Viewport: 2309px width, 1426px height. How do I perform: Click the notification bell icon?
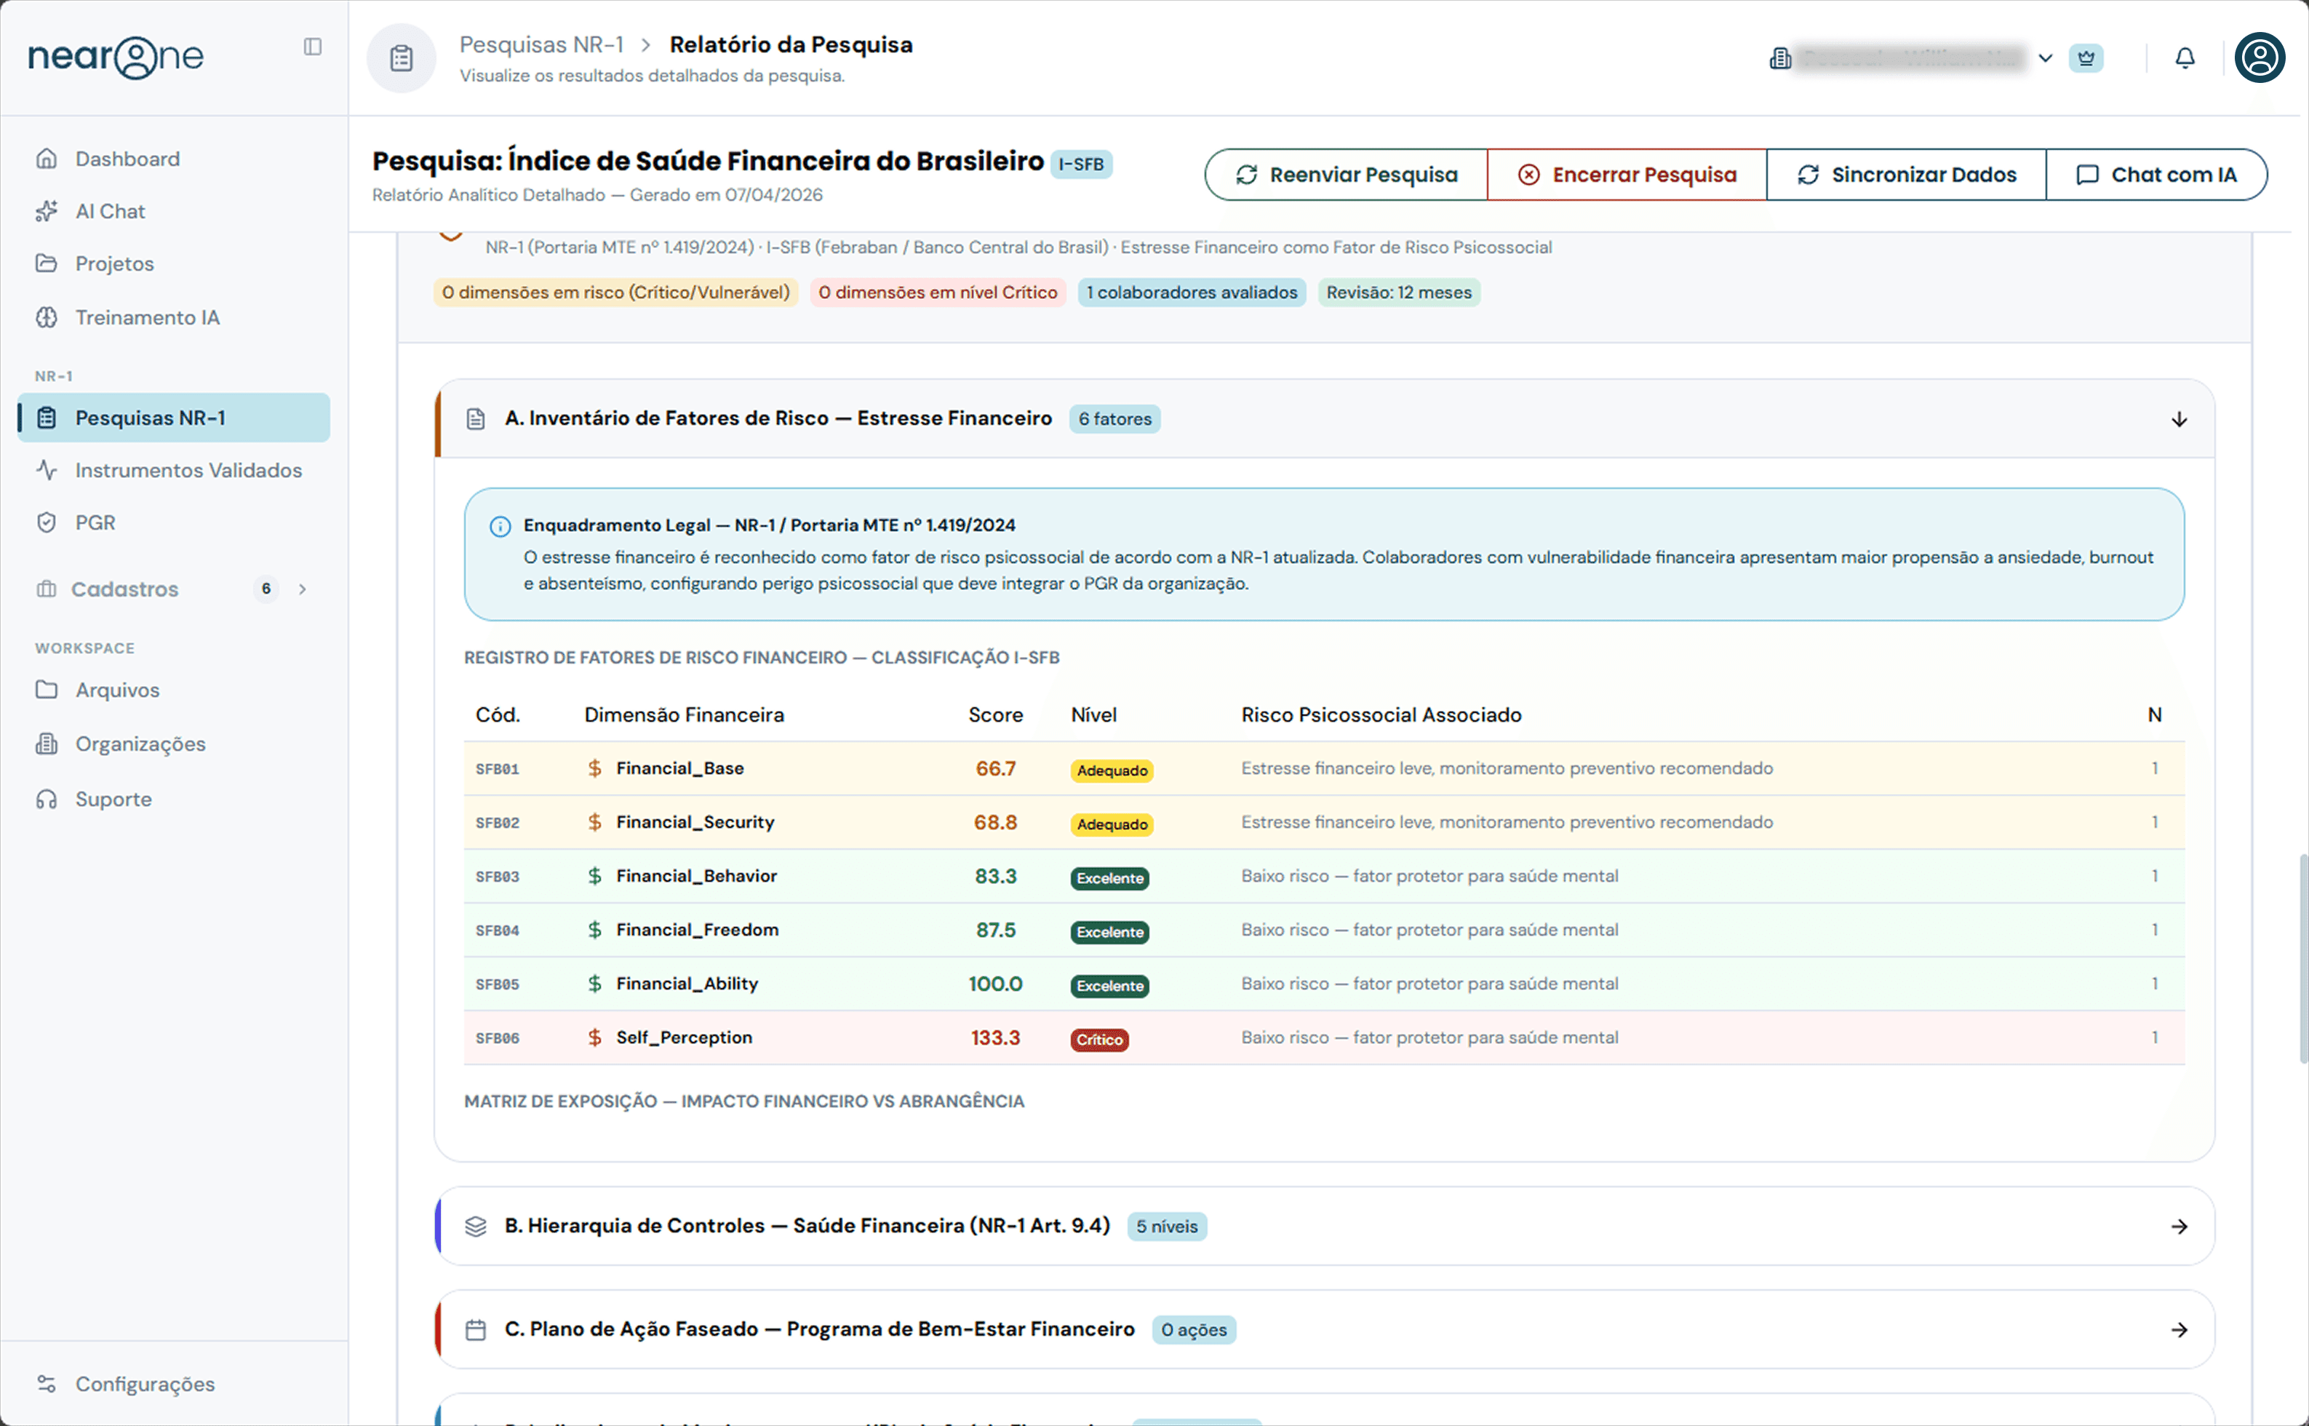2185,58
